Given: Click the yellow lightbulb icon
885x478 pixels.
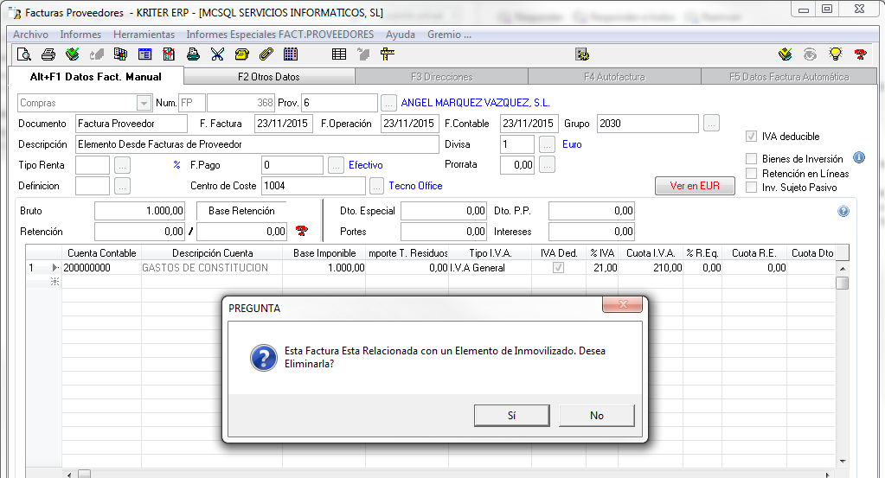Looking at the screenshot, I should point(835,54).
